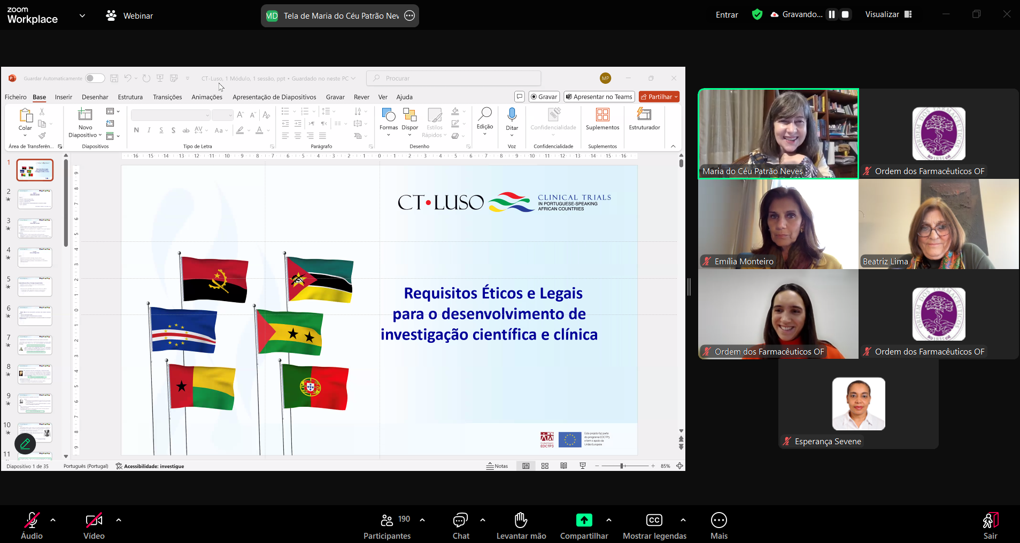Toggle italic (I) formatting

(149, 130)
